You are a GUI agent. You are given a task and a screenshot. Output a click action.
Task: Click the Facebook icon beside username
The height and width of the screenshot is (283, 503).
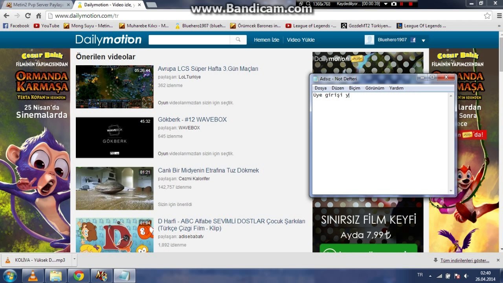413,40
